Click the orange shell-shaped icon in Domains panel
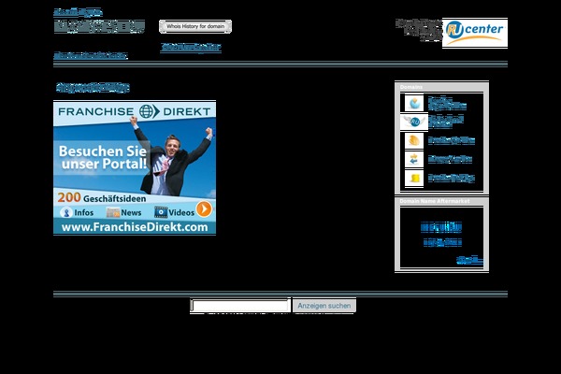Image resolution: width=561 pixels, height=374 pixels. click(x=414, y=140)
